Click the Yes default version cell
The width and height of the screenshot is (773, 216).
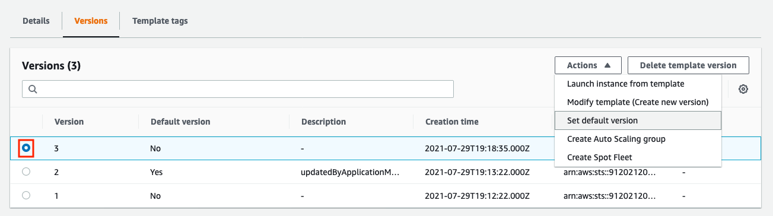point(157,172)
